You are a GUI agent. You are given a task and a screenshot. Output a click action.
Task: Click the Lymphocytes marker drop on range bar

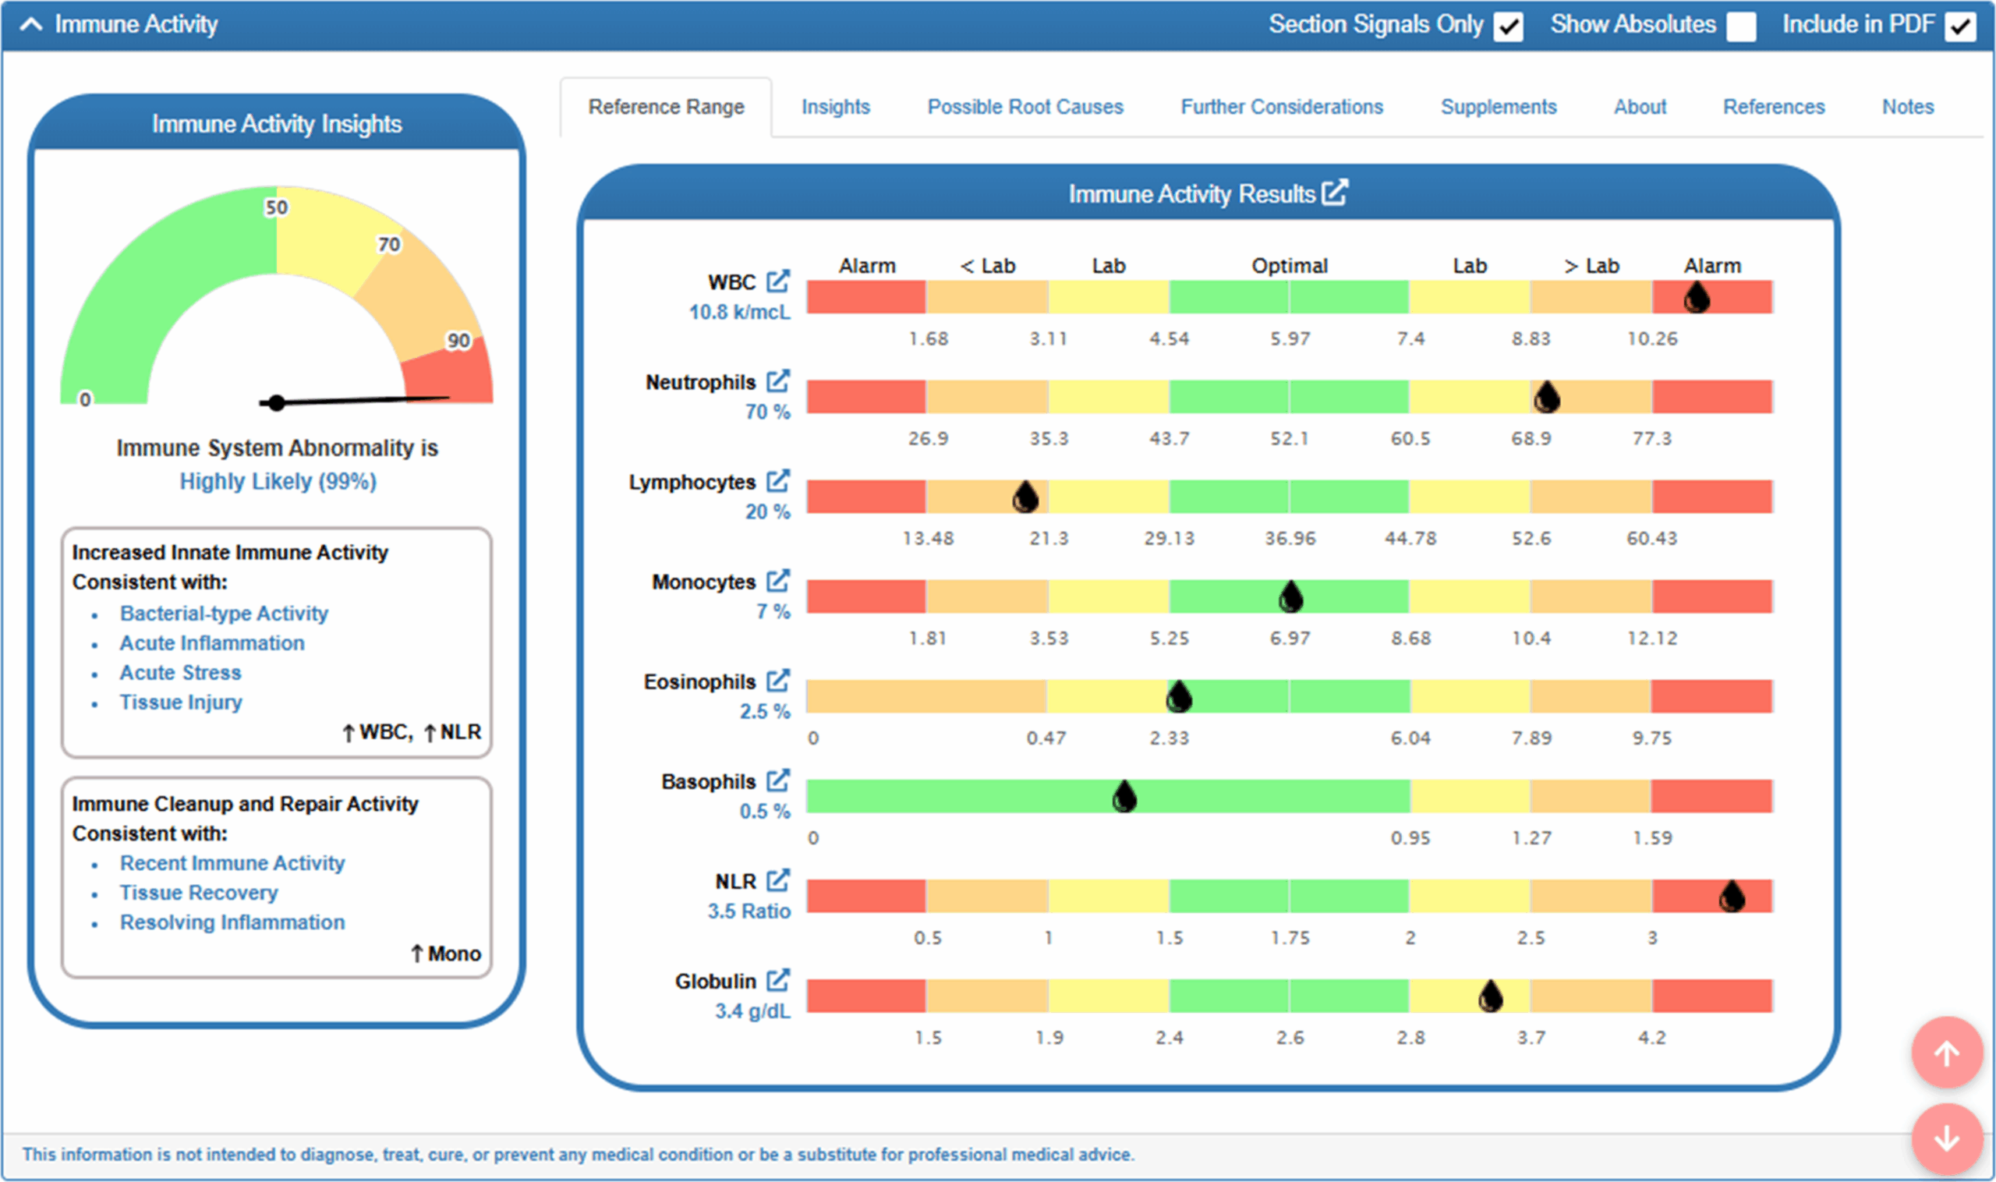[1025, 496]
